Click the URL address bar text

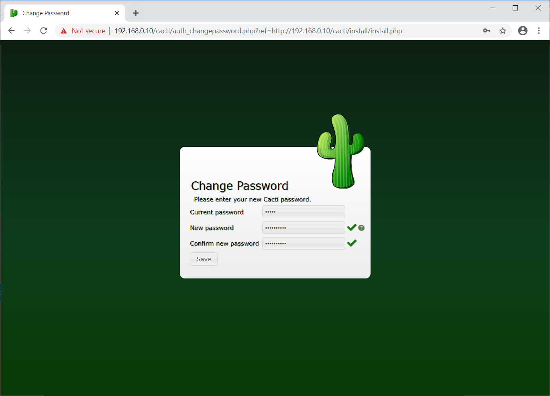[258, 31]
